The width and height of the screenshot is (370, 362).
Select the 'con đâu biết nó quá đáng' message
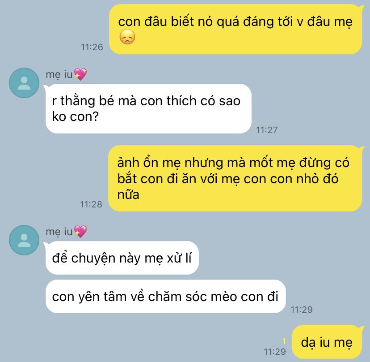click(x=235, y=29)
